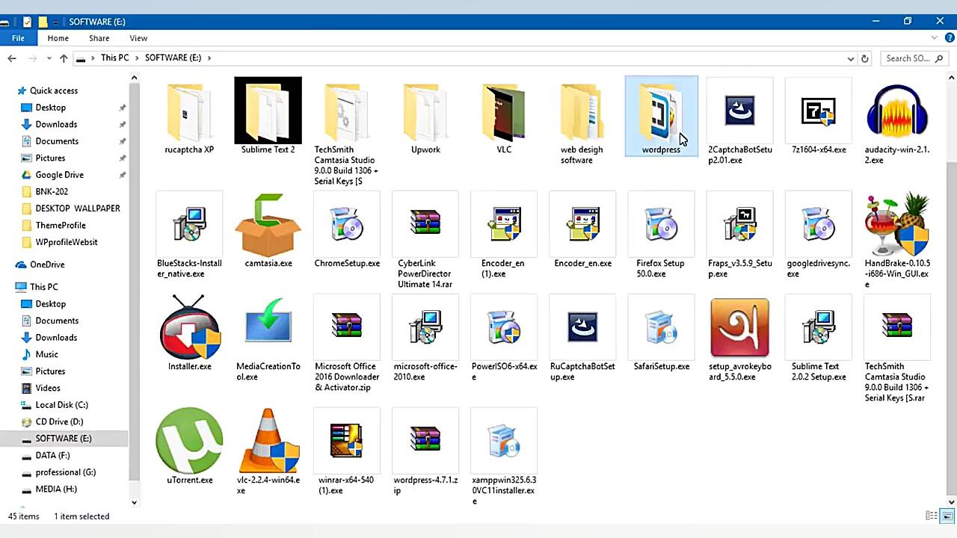Open OneDrive in navigation pane
957x538 pixels.
[x=47, y=265]
